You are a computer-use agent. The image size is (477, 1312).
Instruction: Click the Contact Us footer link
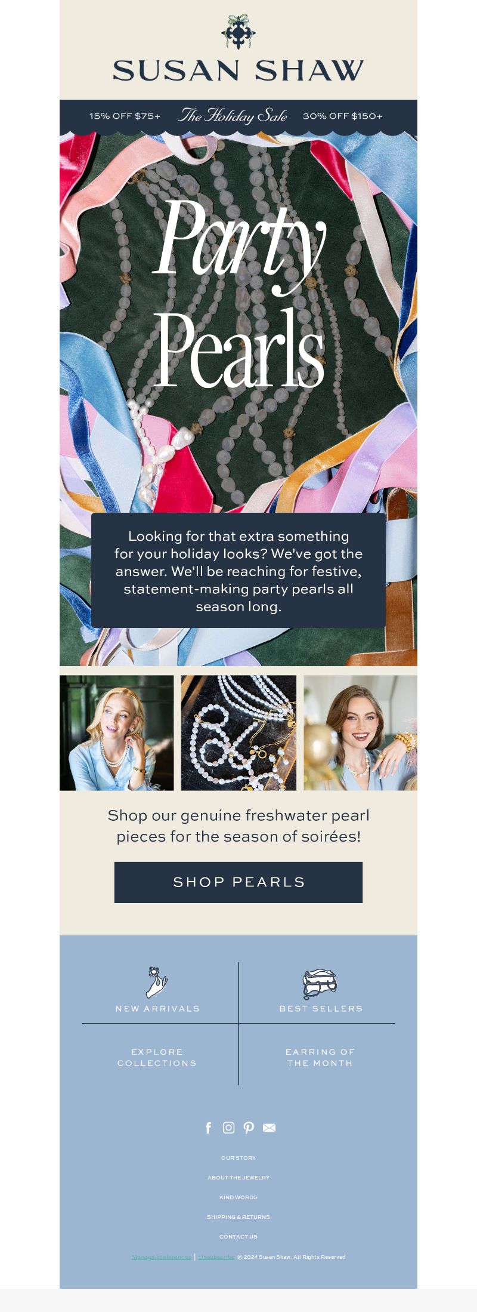[x=238, y=1236]
